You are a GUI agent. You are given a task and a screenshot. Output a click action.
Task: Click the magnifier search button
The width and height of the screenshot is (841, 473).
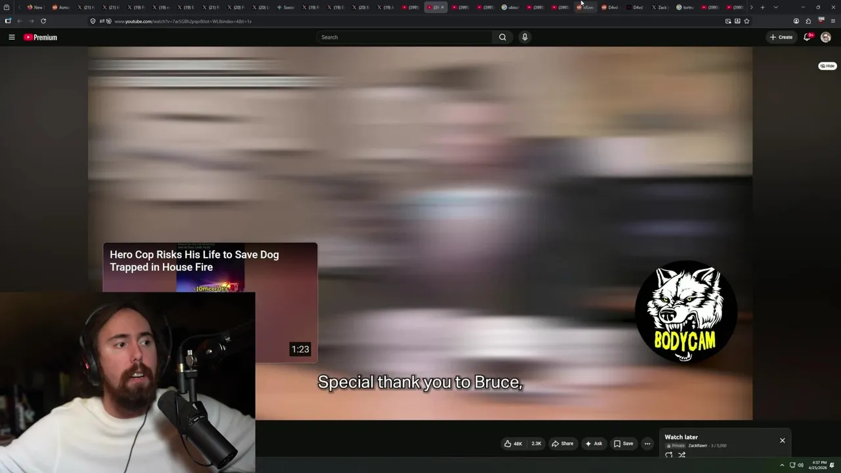click(x=503, y=37)
